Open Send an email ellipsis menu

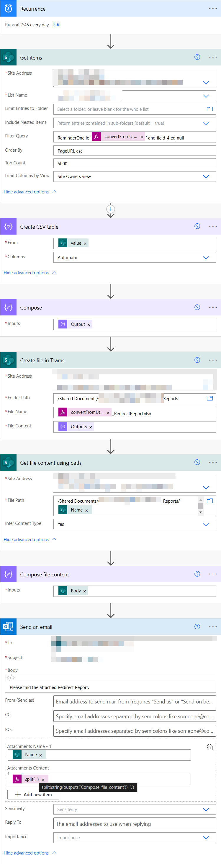pyautogui.click(x=213, y=627)
